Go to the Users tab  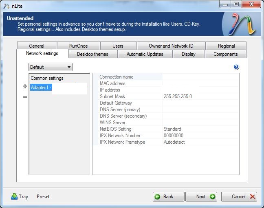tap(118, 46)
